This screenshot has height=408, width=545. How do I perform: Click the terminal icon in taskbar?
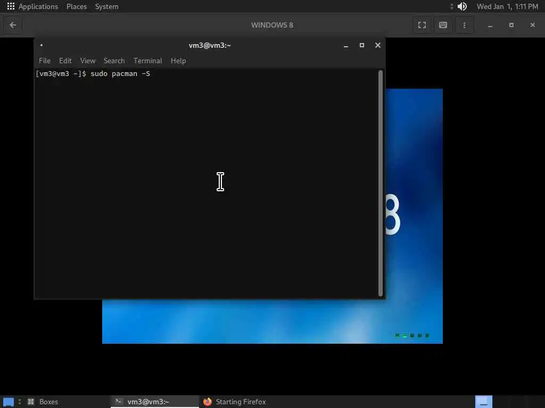[119, 402]
